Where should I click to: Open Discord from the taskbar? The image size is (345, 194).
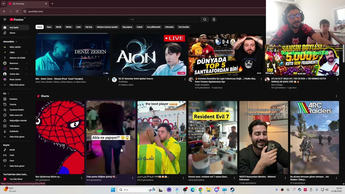(216, 190)
